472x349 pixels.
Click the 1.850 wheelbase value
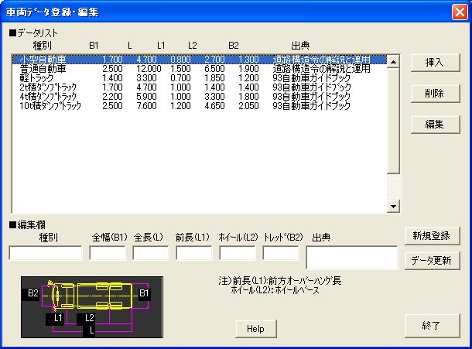214,78
